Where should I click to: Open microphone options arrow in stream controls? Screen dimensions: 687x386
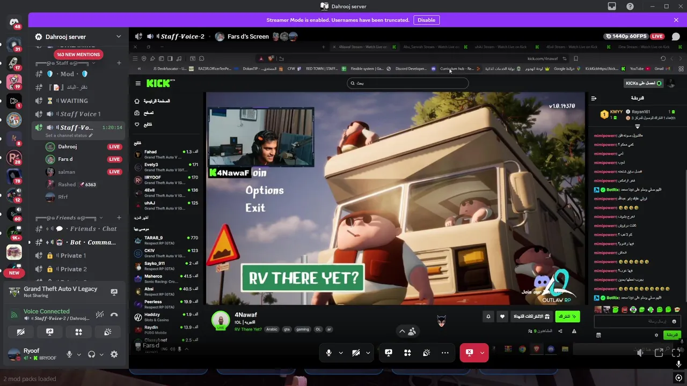(x=341, y=353)
